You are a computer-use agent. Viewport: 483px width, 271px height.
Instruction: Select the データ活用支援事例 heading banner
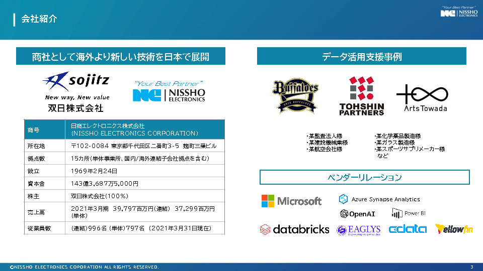point(362,57)
